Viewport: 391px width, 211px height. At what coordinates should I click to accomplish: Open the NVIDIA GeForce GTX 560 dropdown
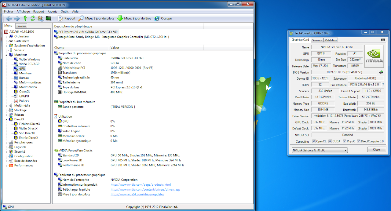(320, 150)
